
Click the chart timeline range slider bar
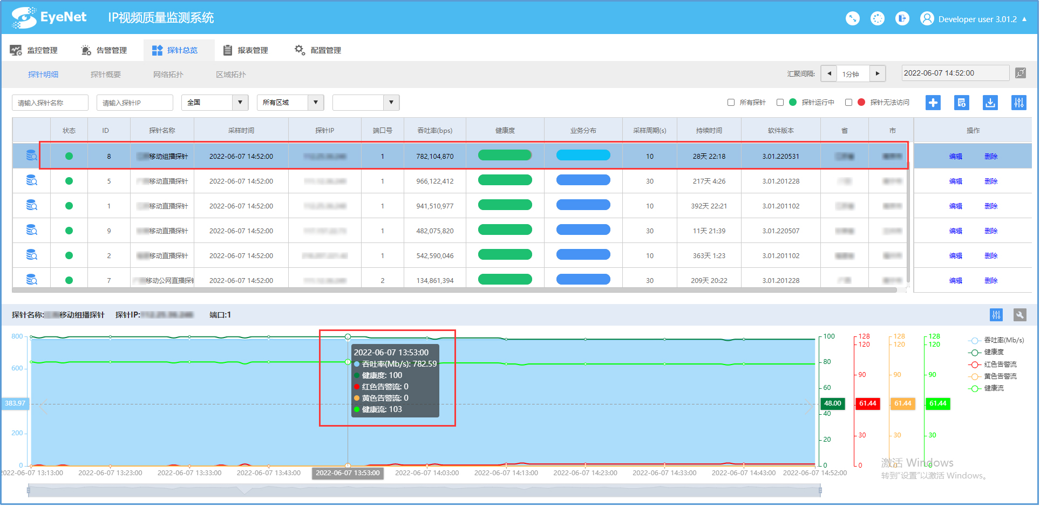(x=424, y=490)
